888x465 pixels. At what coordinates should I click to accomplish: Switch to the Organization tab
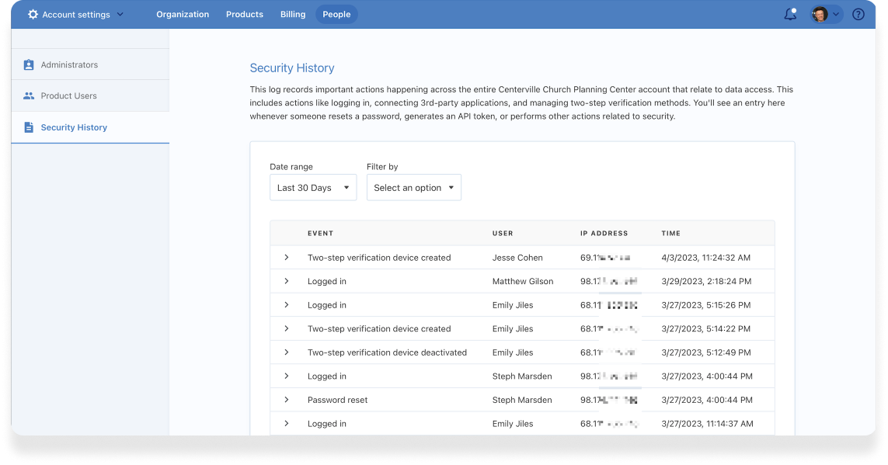[183, 15]
